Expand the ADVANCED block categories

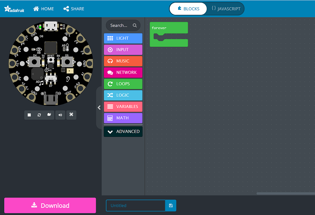(123, 131)
